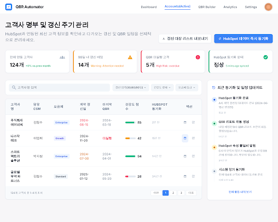Click the 계약 갱신일 column header
This screenshot has height=222, width=278.
[x=85, y=107]
